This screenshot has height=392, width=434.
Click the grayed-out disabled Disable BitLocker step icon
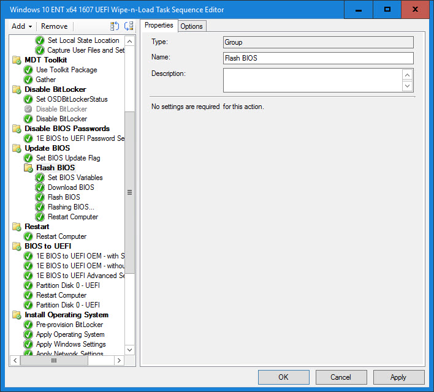28,109
